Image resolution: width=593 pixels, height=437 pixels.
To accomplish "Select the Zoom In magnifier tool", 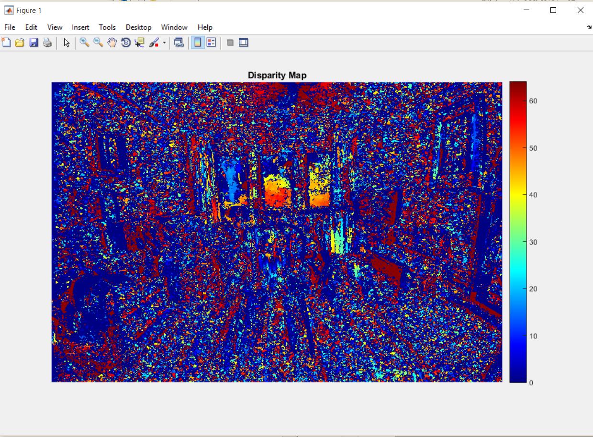I will pyautogui.click(x=85, y=43).
